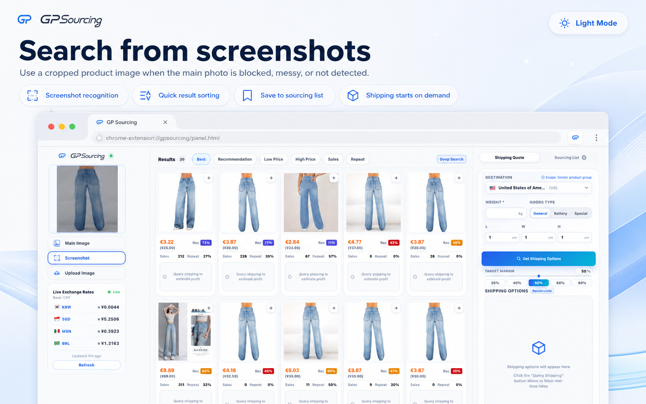Click the Screenshot recognition feature pill

click(x=74, y=95)
